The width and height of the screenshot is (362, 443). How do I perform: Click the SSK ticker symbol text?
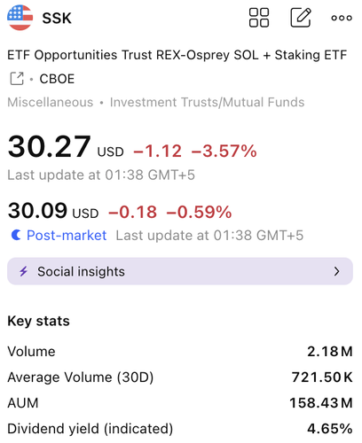(x=57, y=19)
